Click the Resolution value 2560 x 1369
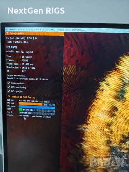 (x=29, y=68)
